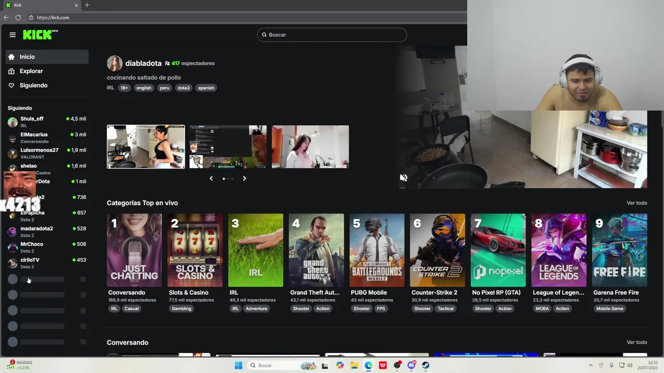Open Shuls_off followed channel
The height and width of the screenshot is (373, 664).
47,122
